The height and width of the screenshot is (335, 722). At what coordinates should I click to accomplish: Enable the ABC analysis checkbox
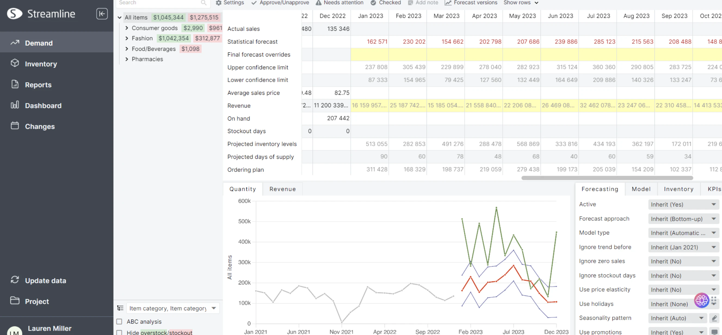click(120, 321)
